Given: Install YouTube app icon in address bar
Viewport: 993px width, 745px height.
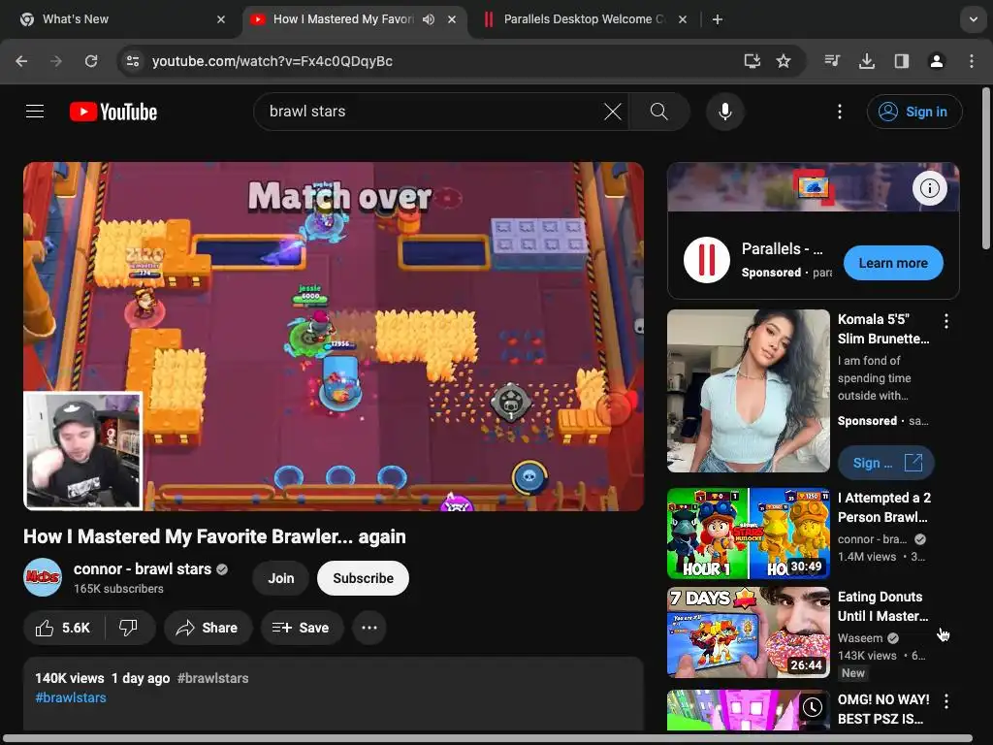Looking at the screenshot, I should (752, 61).
